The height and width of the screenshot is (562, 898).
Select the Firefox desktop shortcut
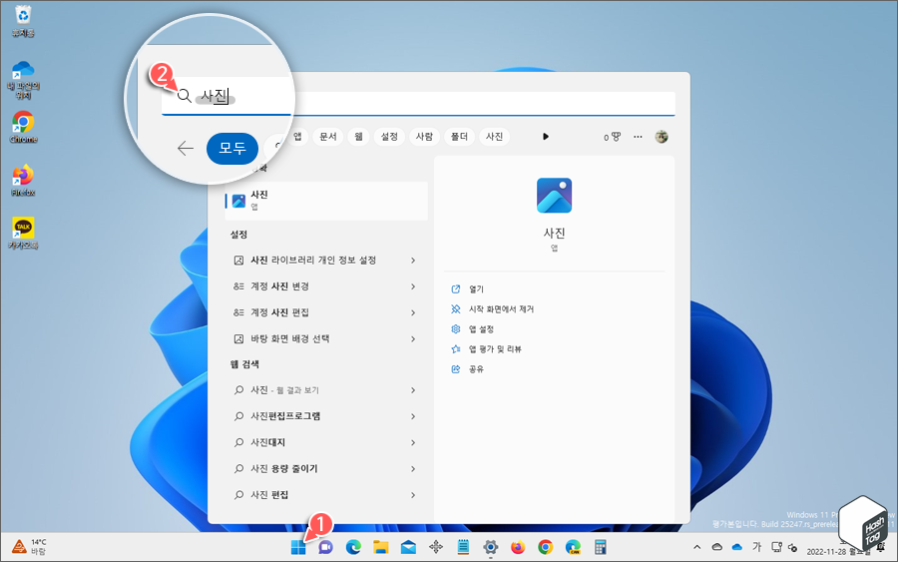click(x=23, y=180)
